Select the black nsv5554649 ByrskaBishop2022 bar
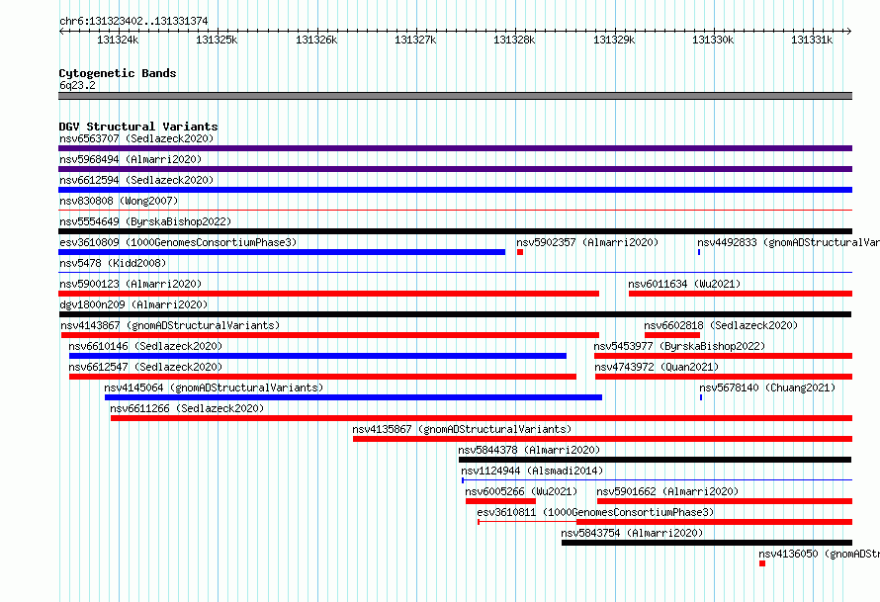 coord(455,231)
